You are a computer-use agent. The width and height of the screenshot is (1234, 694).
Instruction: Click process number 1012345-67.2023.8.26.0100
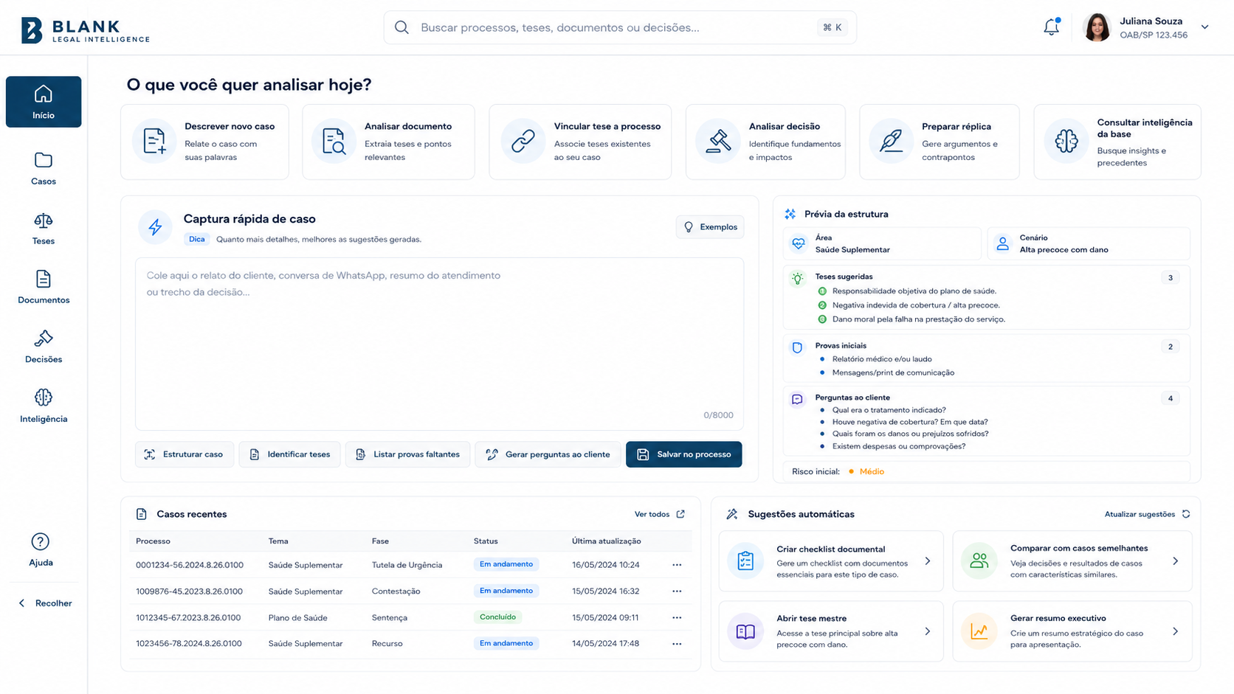tap(188, 618)
